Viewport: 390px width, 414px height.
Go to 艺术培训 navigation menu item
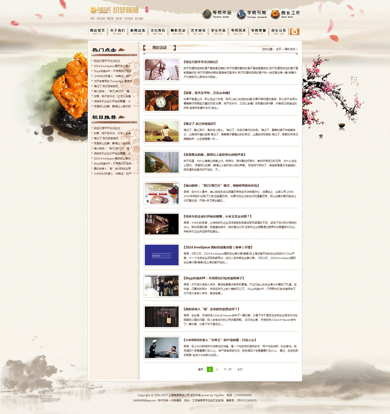tap(198, 32)
